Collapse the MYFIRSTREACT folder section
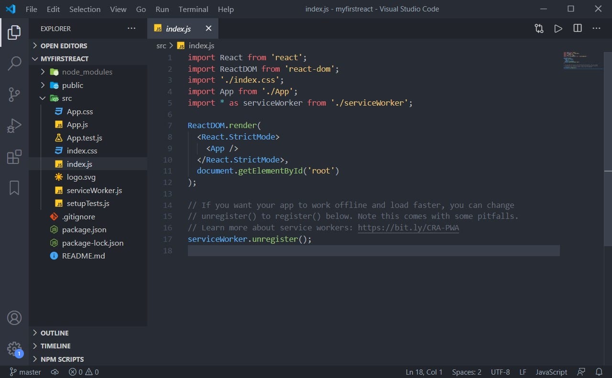Screen dimensions: 612x378 [x=88, y=59]
